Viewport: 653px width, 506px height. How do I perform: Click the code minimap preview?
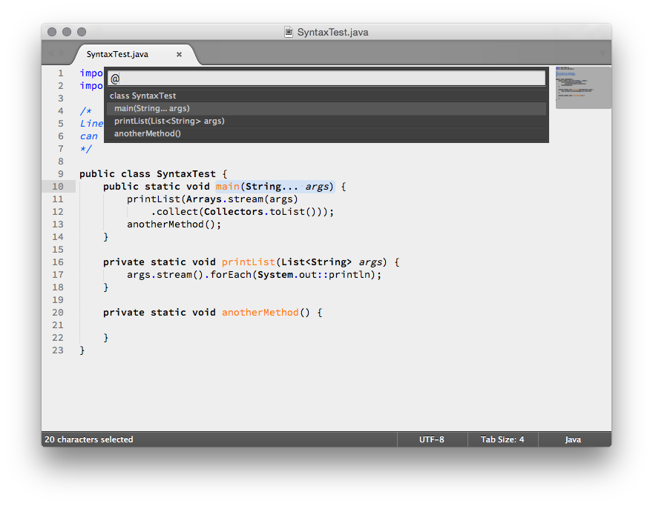[x=583, y=87]
